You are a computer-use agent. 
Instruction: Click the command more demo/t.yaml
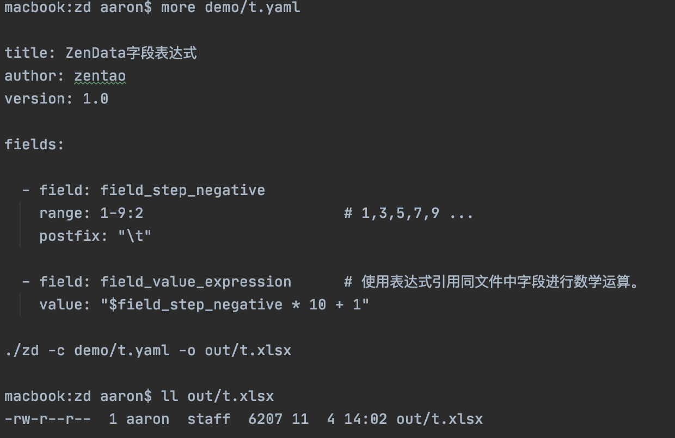pos(230,8)
